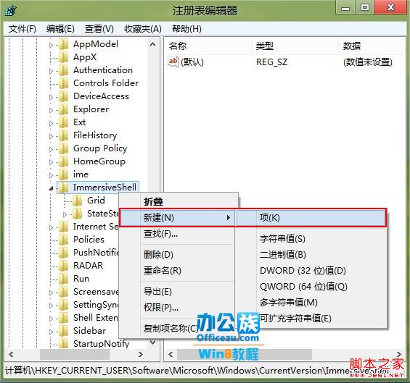The width and height of the screenshot is (410, 383).
Task: Click tree pane scroll right arrow
Action: pos(140,354)
